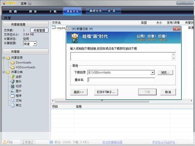The image size is (195, 146).
Task: Open the 安全防毒 link in status bar
Action: click(112, 142)
